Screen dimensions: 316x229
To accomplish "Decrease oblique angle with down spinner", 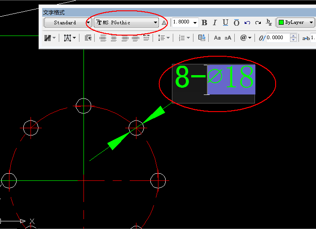I will [293, 40].
